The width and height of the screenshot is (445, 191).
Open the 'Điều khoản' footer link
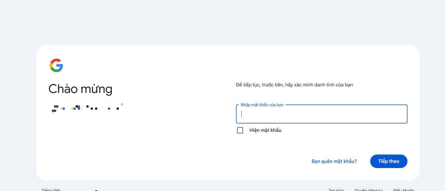(x=403, y=190)
